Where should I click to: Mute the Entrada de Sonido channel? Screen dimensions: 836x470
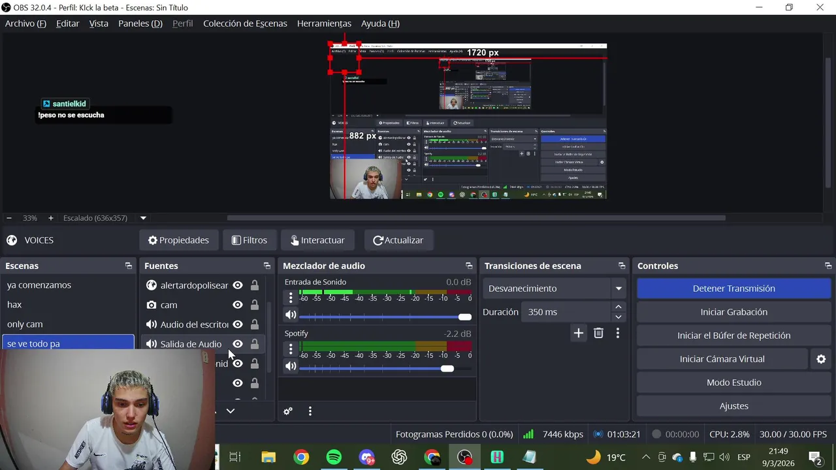tap(291, 315)
